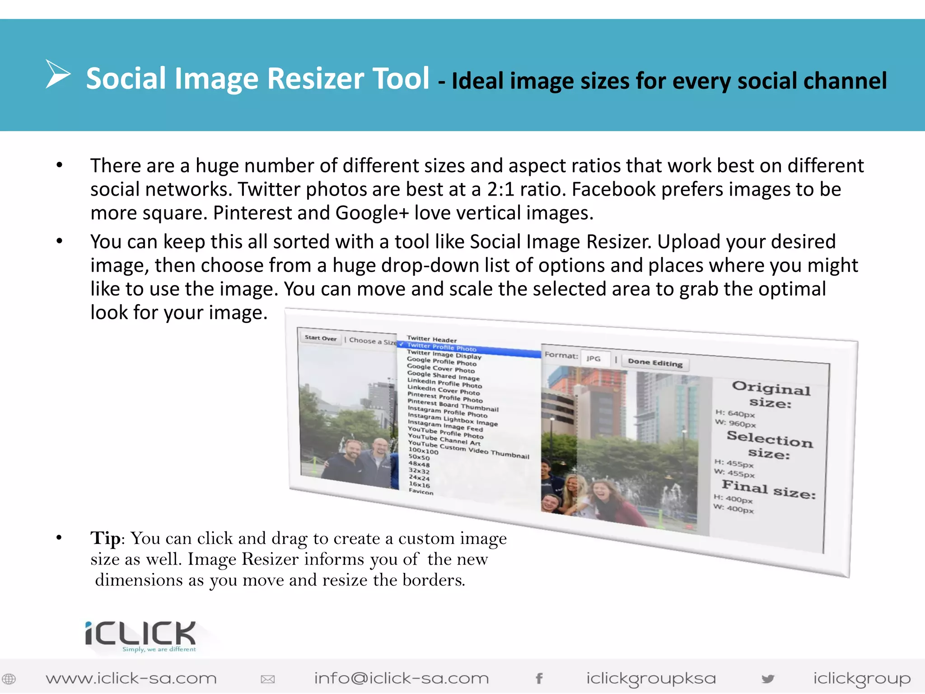
Task: Select Google Profile Photo option
Action: tap(442, 361)
